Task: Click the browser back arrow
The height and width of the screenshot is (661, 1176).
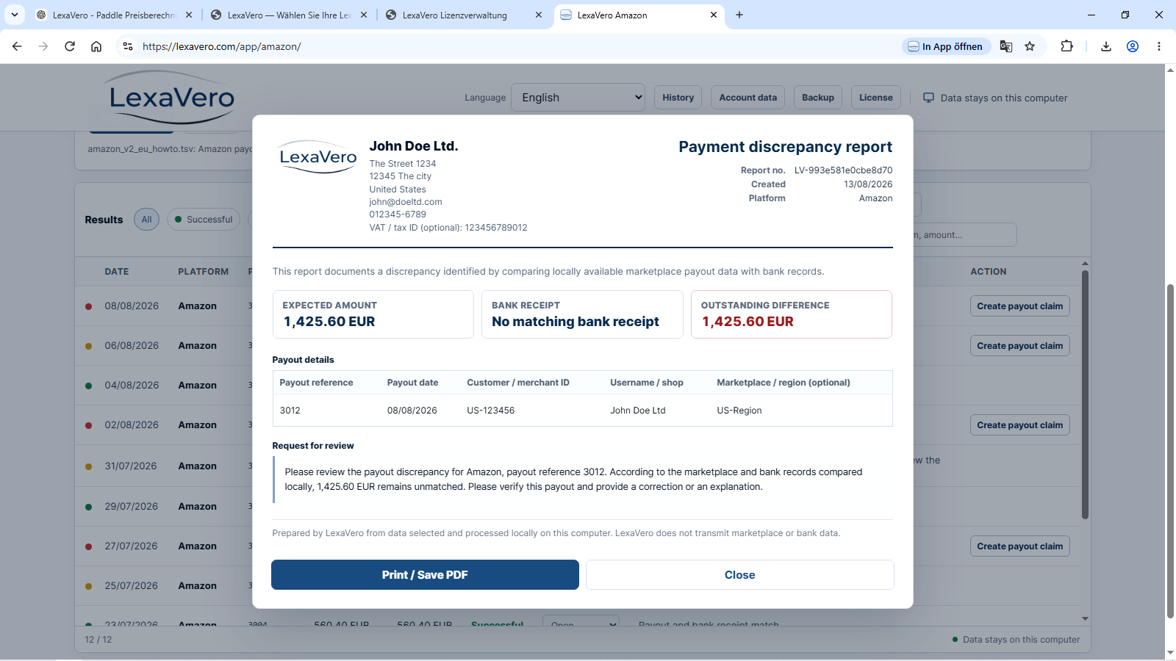Action: [17, 46]
